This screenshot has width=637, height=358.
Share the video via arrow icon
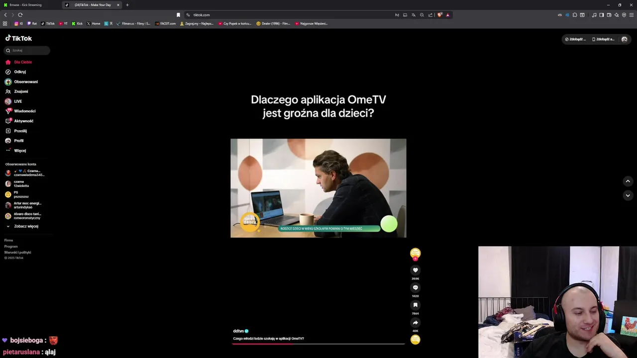(x=416, y=322)
